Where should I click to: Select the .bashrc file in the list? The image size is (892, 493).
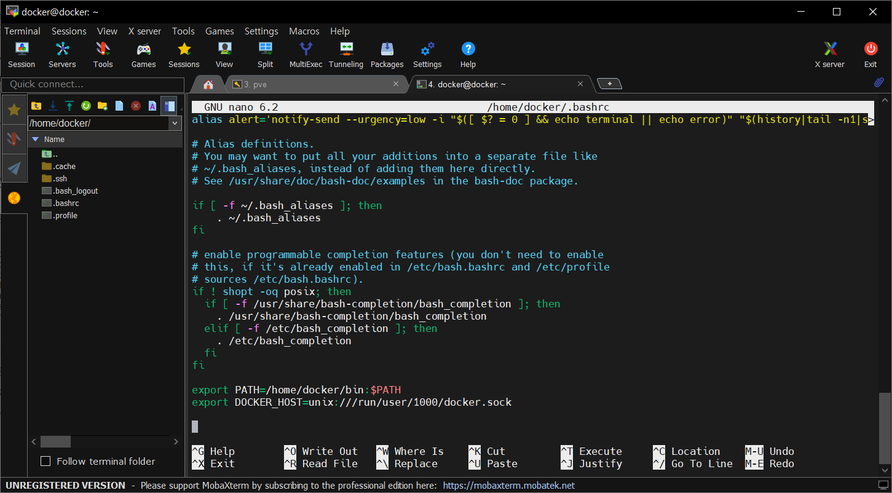[x=66, y=203]
